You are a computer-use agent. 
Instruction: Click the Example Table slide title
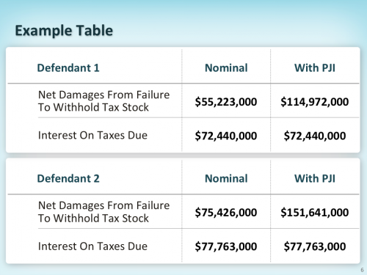click(64, 31)
